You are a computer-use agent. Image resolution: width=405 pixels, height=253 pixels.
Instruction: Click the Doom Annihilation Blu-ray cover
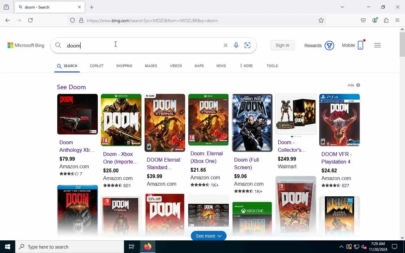click(x=78, y=210)
